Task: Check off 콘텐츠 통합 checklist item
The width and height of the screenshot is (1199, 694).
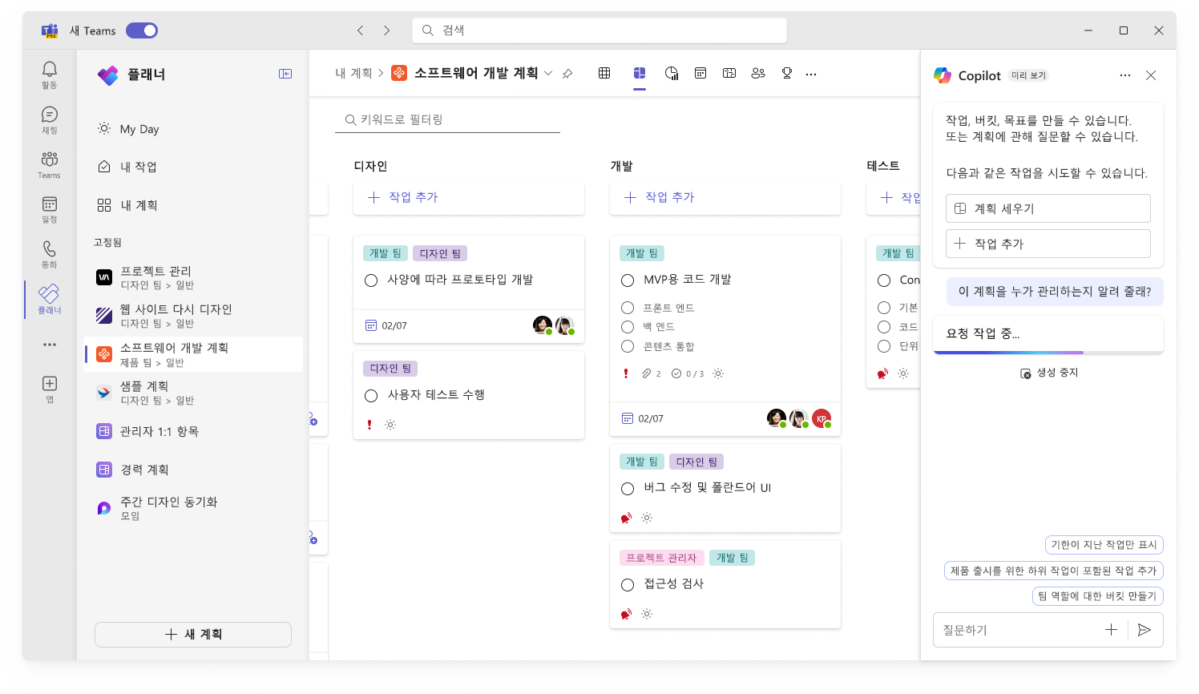Action: tap(628, 346)
